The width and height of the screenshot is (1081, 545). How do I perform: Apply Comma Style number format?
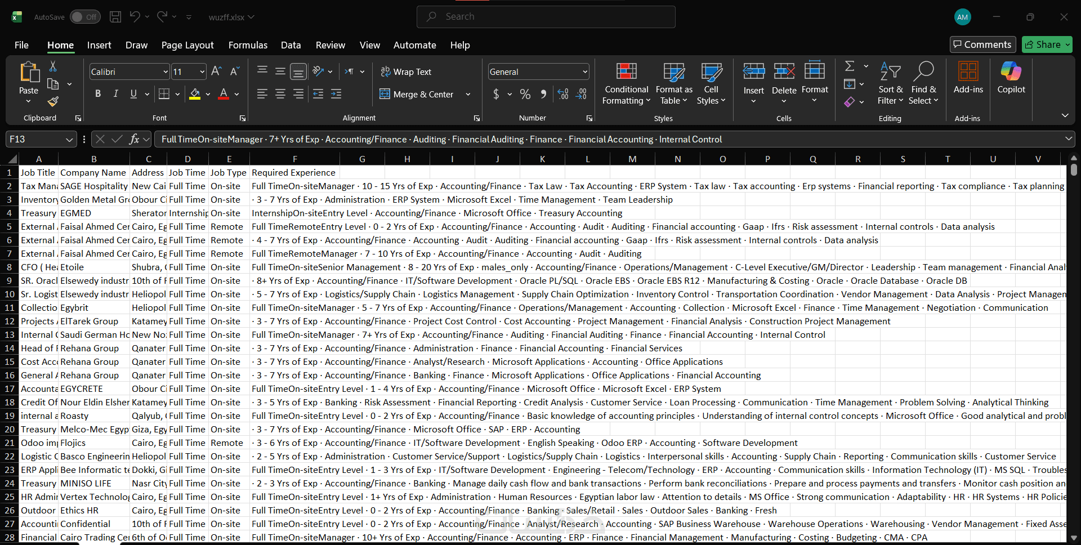click(x=543, y=94)
